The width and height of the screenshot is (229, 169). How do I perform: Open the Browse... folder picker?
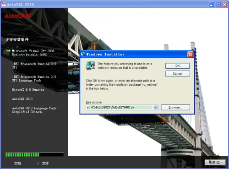[x=175, y=107]
